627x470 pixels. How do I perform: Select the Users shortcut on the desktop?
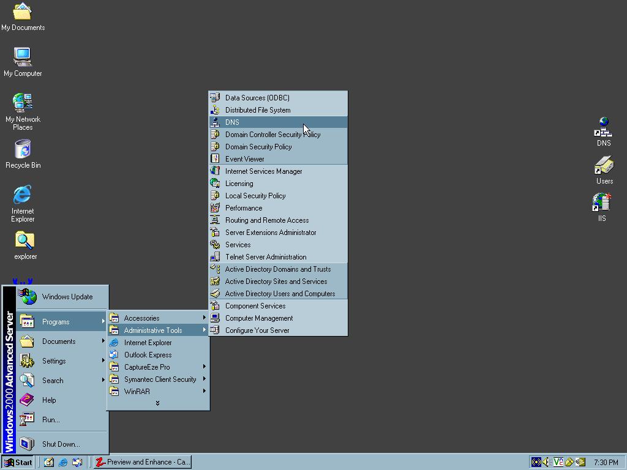(x=604, y=170)
